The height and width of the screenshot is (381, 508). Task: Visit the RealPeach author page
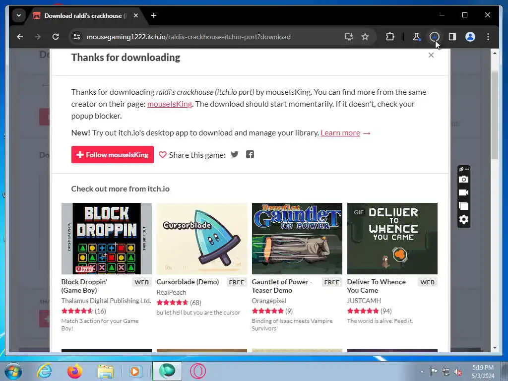pos(171,292)
